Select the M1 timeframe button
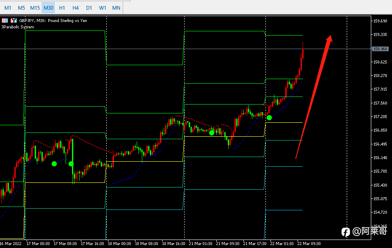Screen dimensions: 392x248 click(x=8, y=8)
